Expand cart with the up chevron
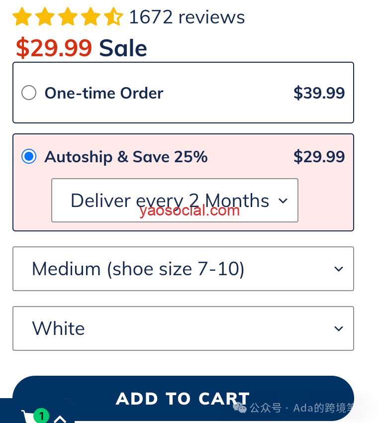 click(x=60, y=419)
